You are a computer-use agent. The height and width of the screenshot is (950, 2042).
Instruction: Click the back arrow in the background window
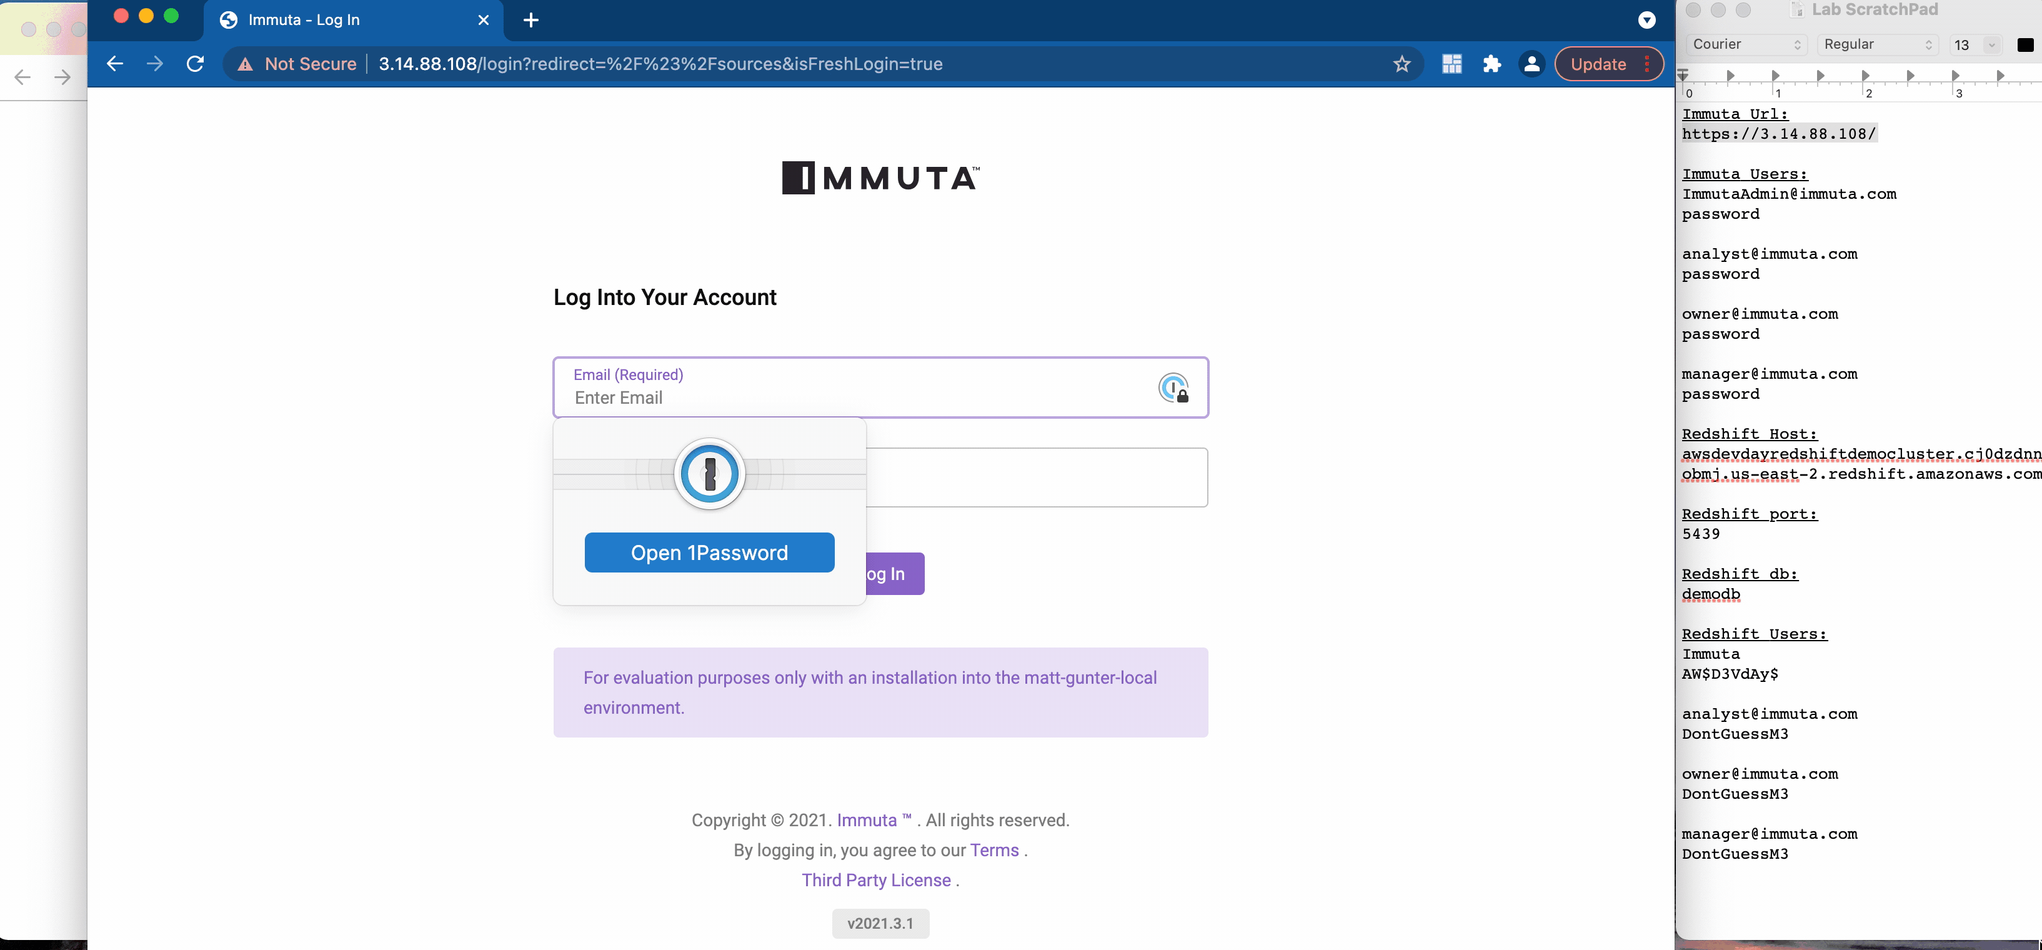(x=22, y=77)
